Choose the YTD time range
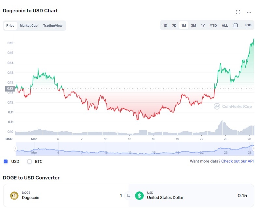Viewport: 257px width, 209px height. (213, 25)
